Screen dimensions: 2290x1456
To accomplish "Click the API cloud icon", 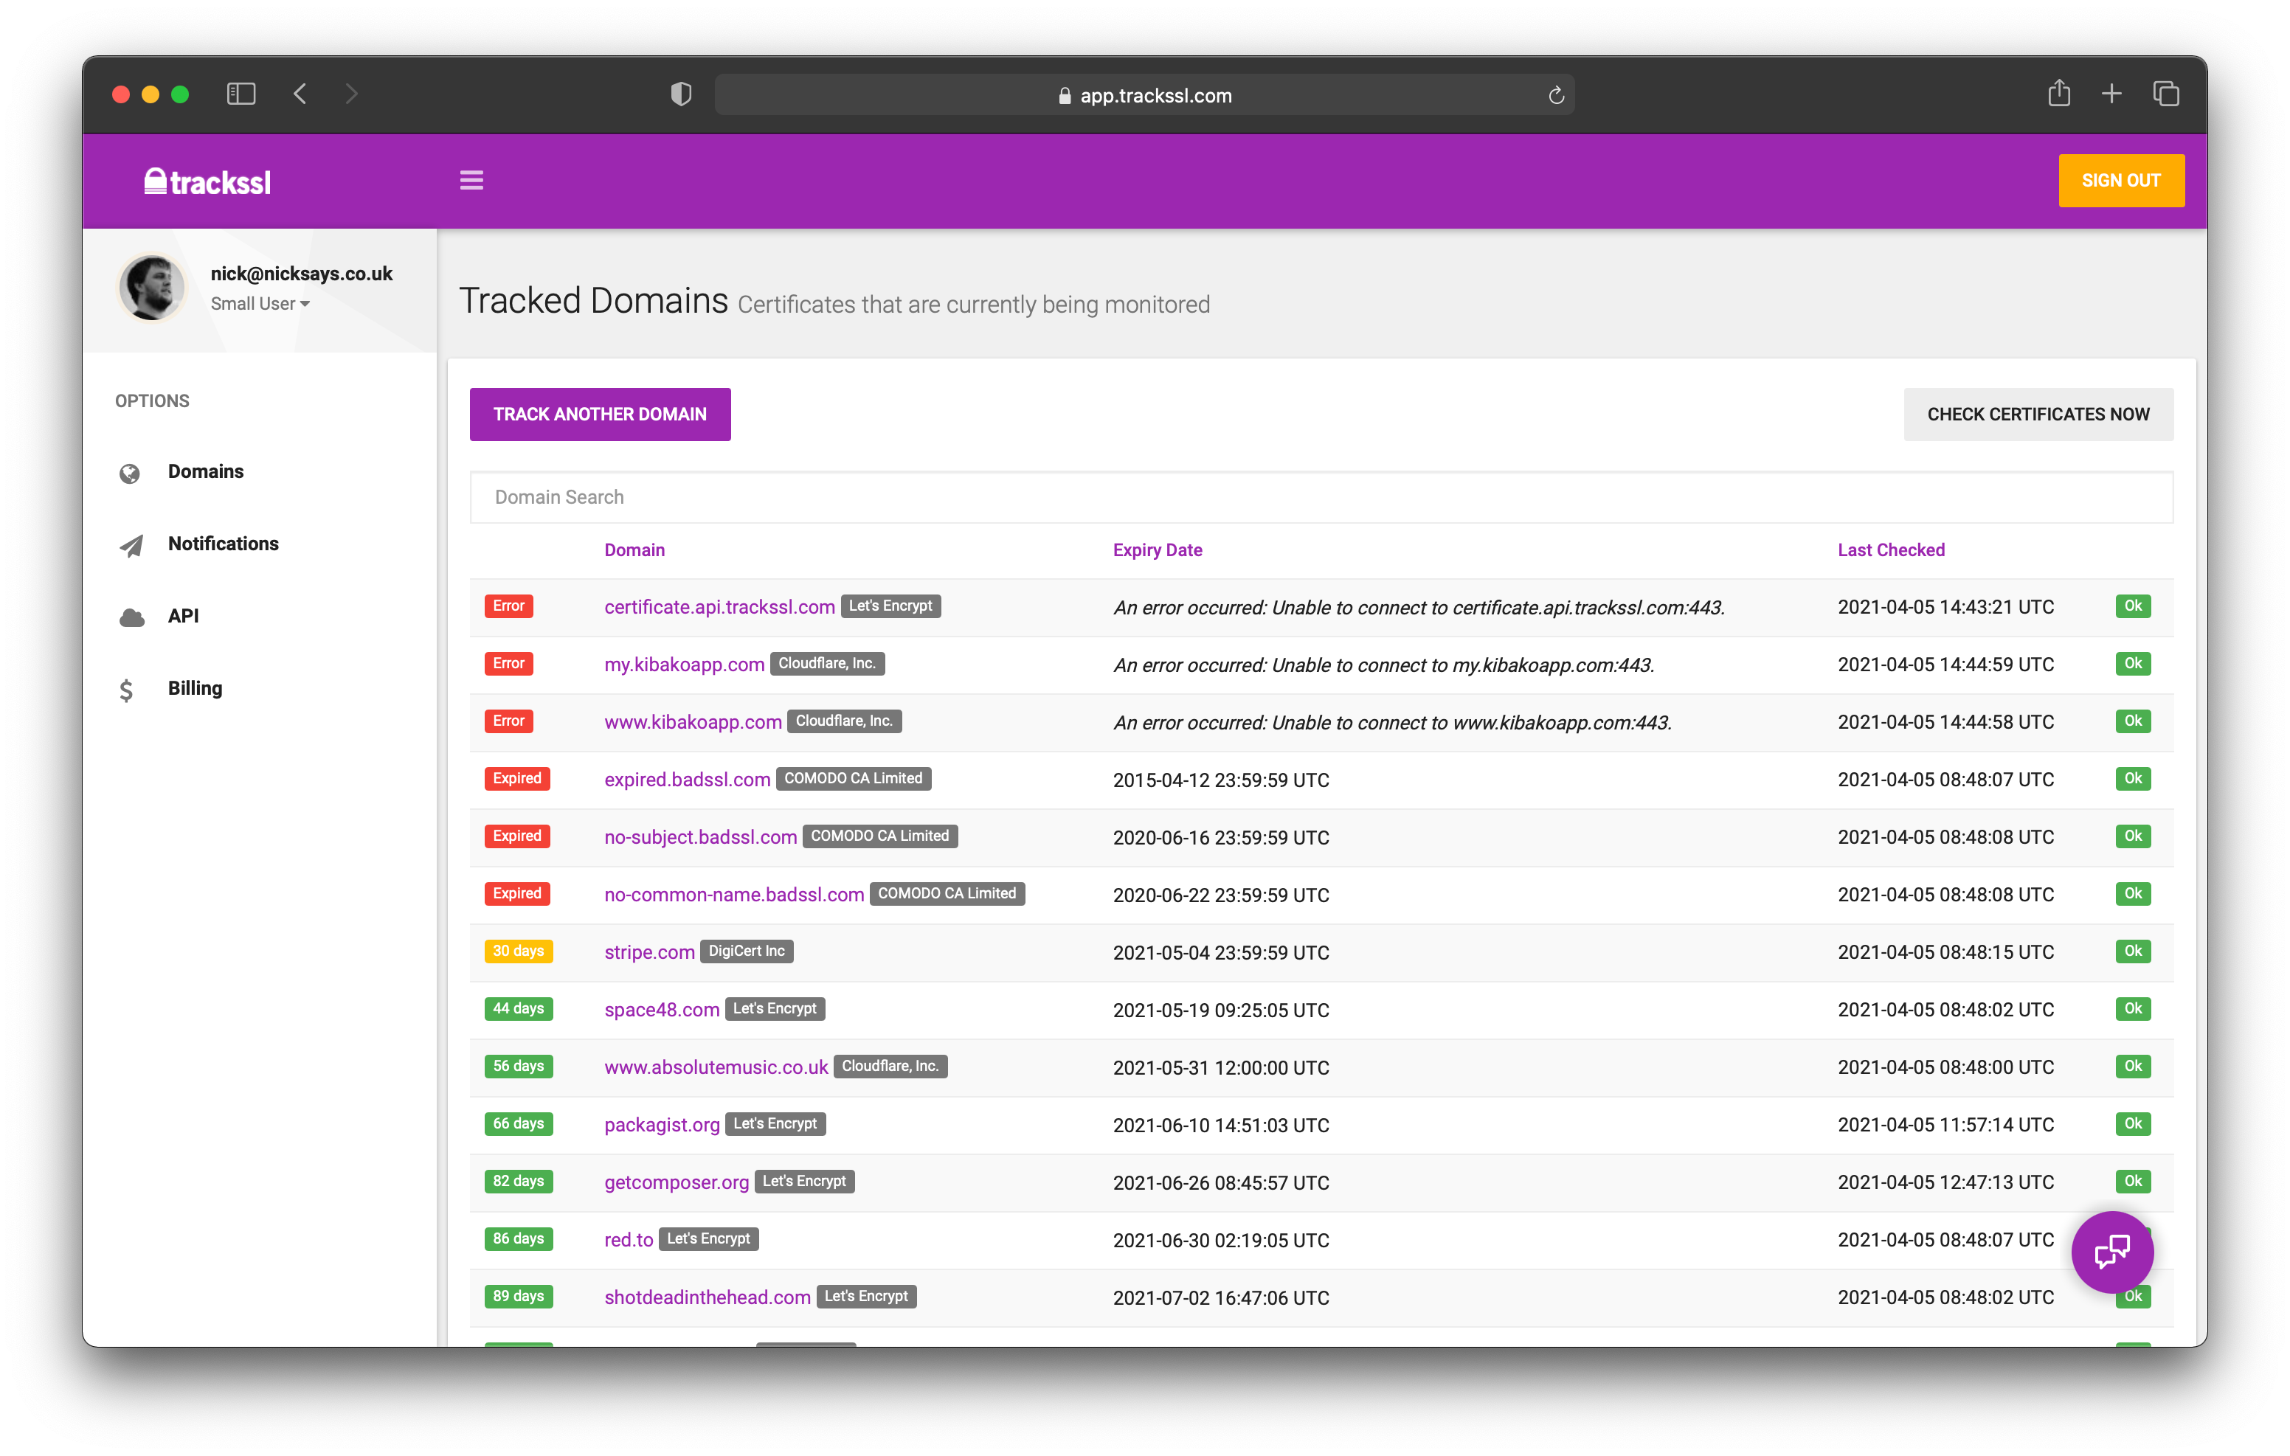I will [x=132, y=617].
